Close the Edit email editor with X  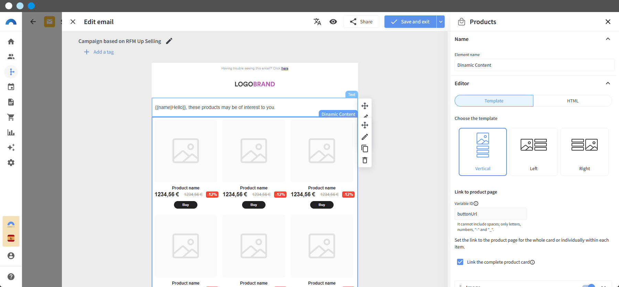(73, 22)
